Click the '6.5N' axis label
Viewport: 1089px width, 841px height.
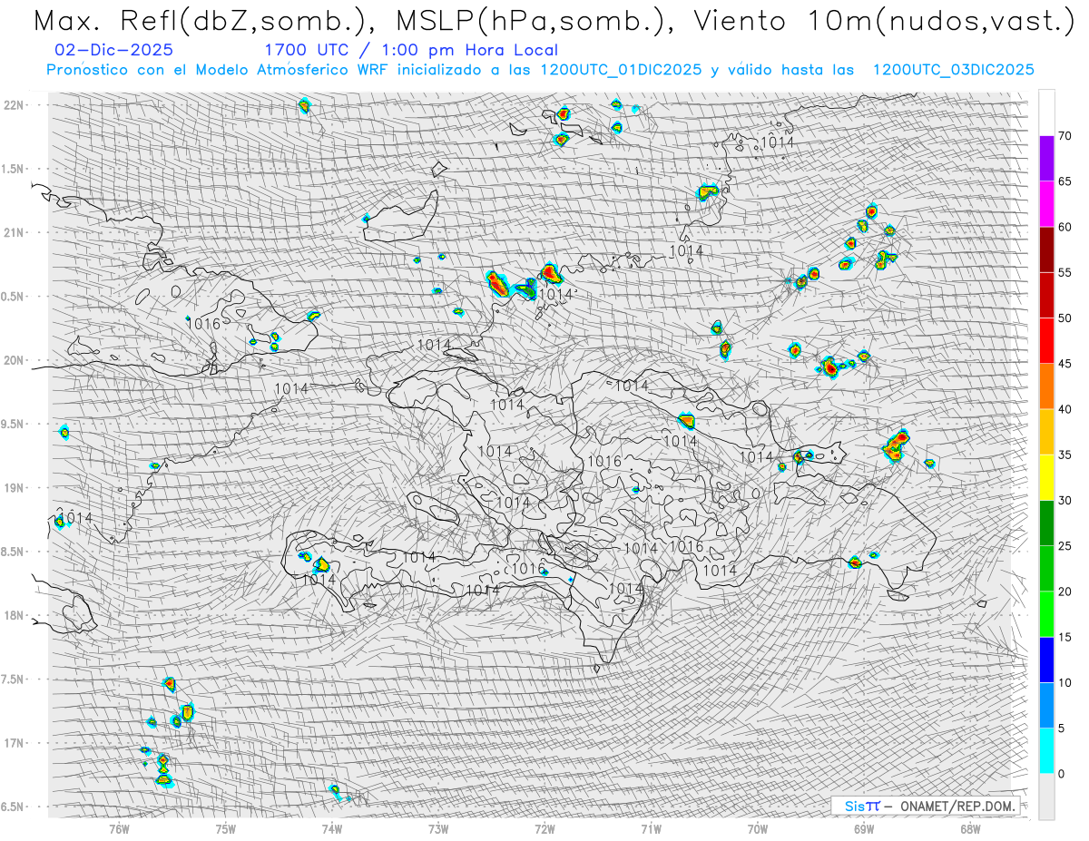click(x=13, y=807)
